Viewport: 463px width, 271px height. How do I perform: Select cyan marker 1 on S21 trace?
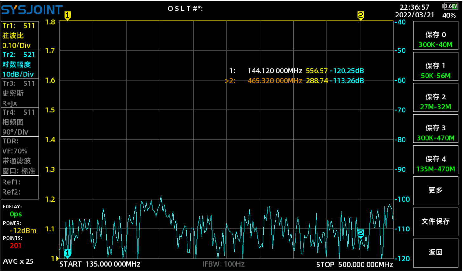coord(67,253)
